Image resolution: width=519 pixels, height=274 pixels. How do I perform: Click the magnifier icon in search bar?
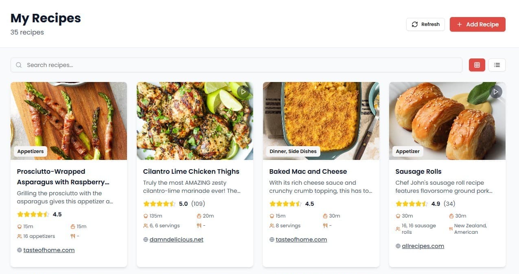[x=19, y=65]
